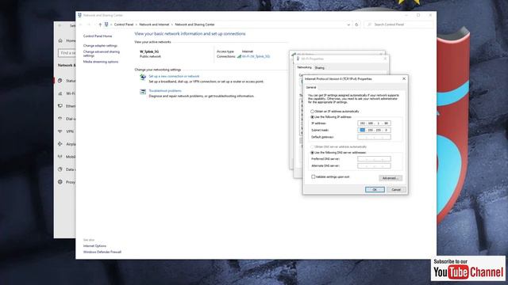Close the Wi-Fi Properties window

pos(385,59)
